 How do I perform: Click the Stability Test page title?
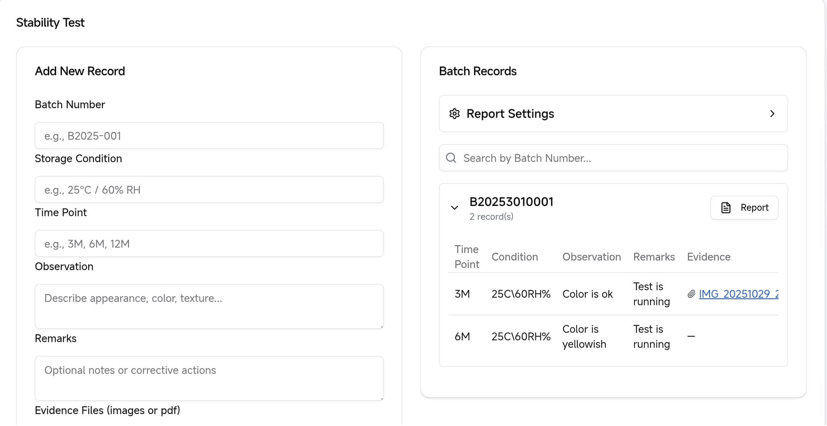click(x=50, y=22)
